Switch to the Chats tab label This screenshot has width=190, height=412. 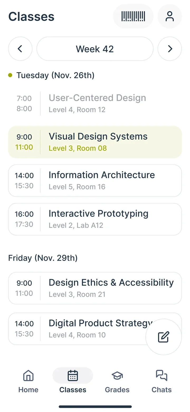(161, 390)
